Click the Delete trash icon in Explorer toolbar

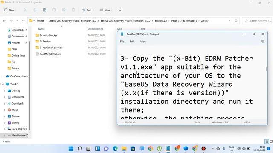coord(73,10)
